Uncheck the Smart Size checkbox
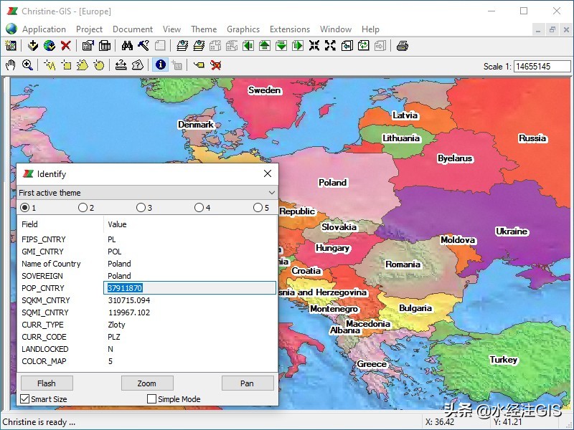 pos(25,399)
